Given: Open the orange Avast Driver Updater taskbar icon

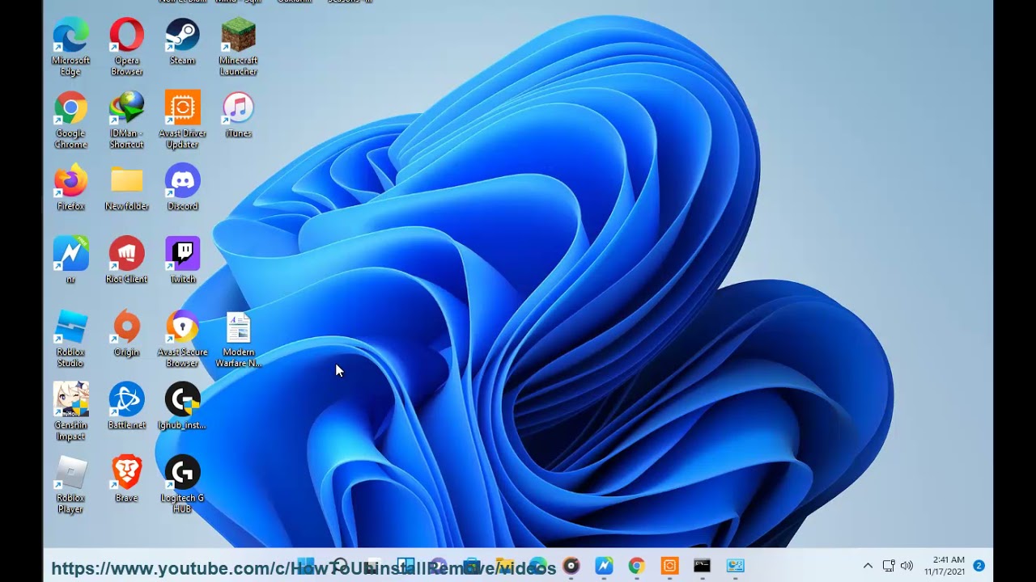Looking at the screenshot, I should 669,566.
